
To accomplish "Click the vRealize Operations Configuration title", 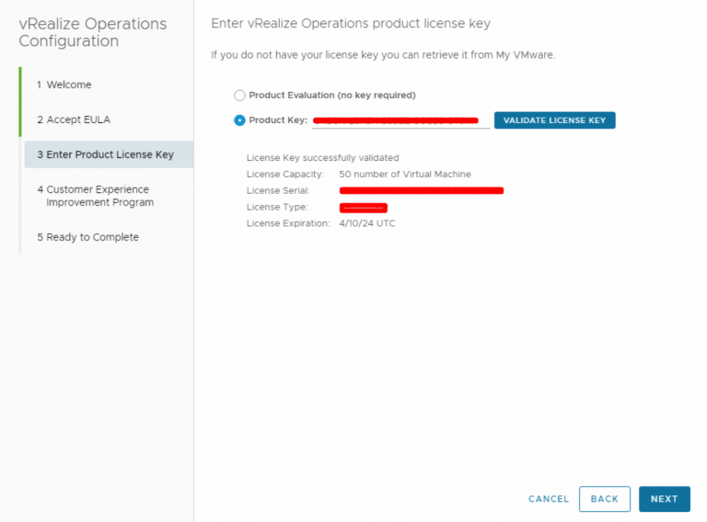I will click(92, 32).
